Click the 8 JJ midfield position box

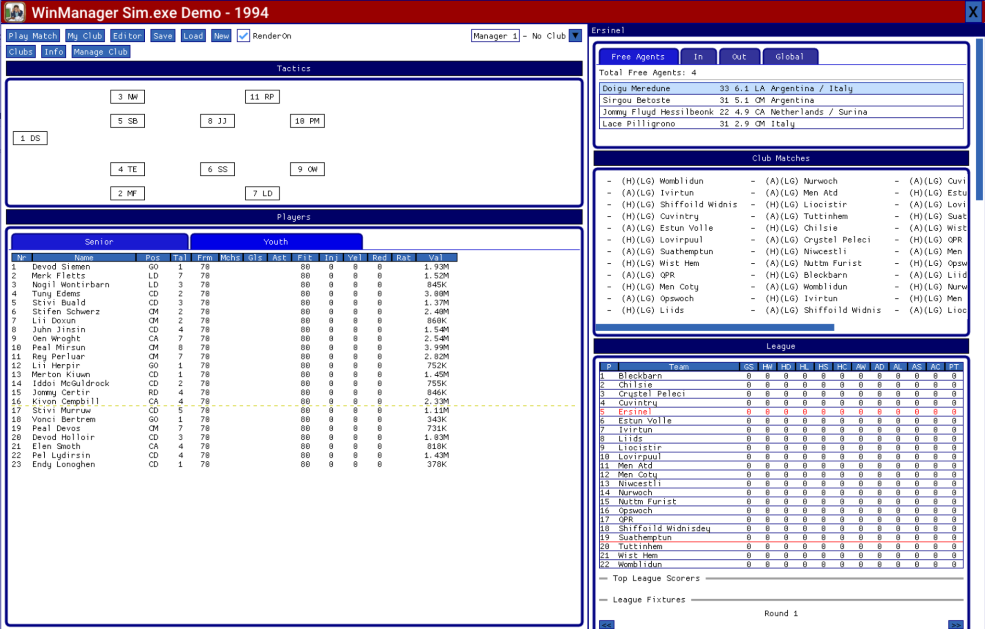217,121
